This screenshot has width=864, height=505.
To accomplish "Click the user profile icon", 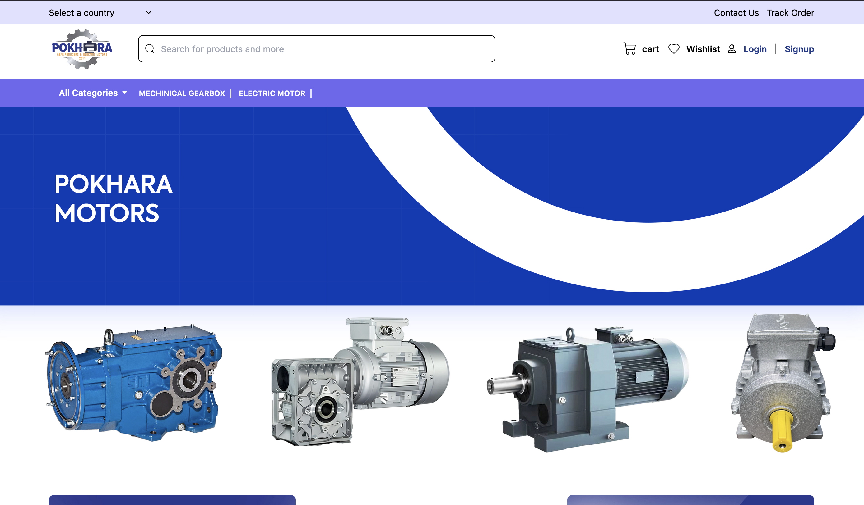I will coord(732,49).
